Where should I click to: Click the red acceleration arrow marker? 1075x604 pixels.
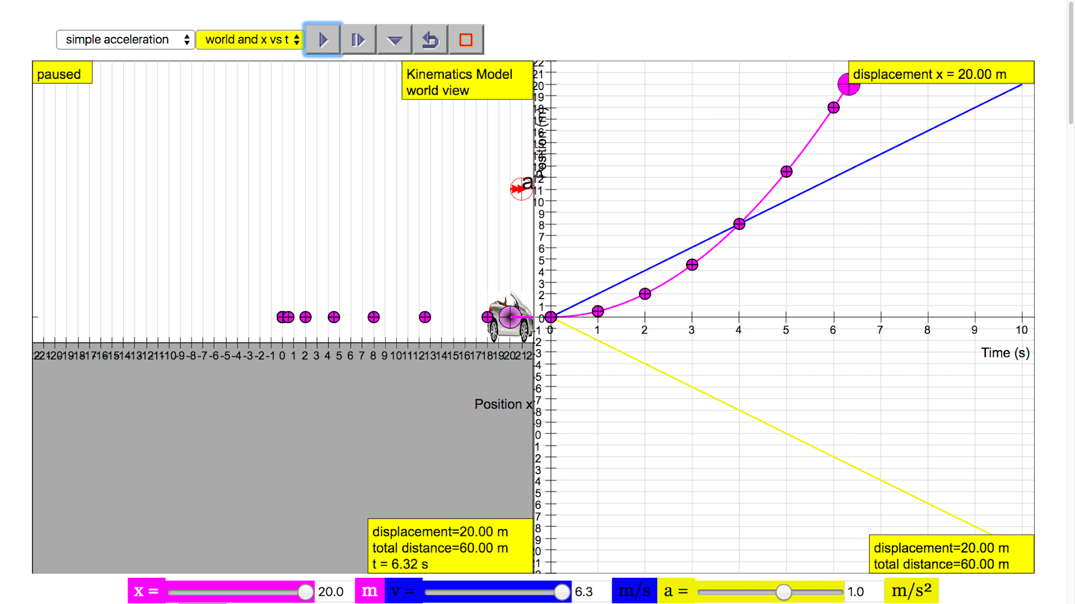520,189
